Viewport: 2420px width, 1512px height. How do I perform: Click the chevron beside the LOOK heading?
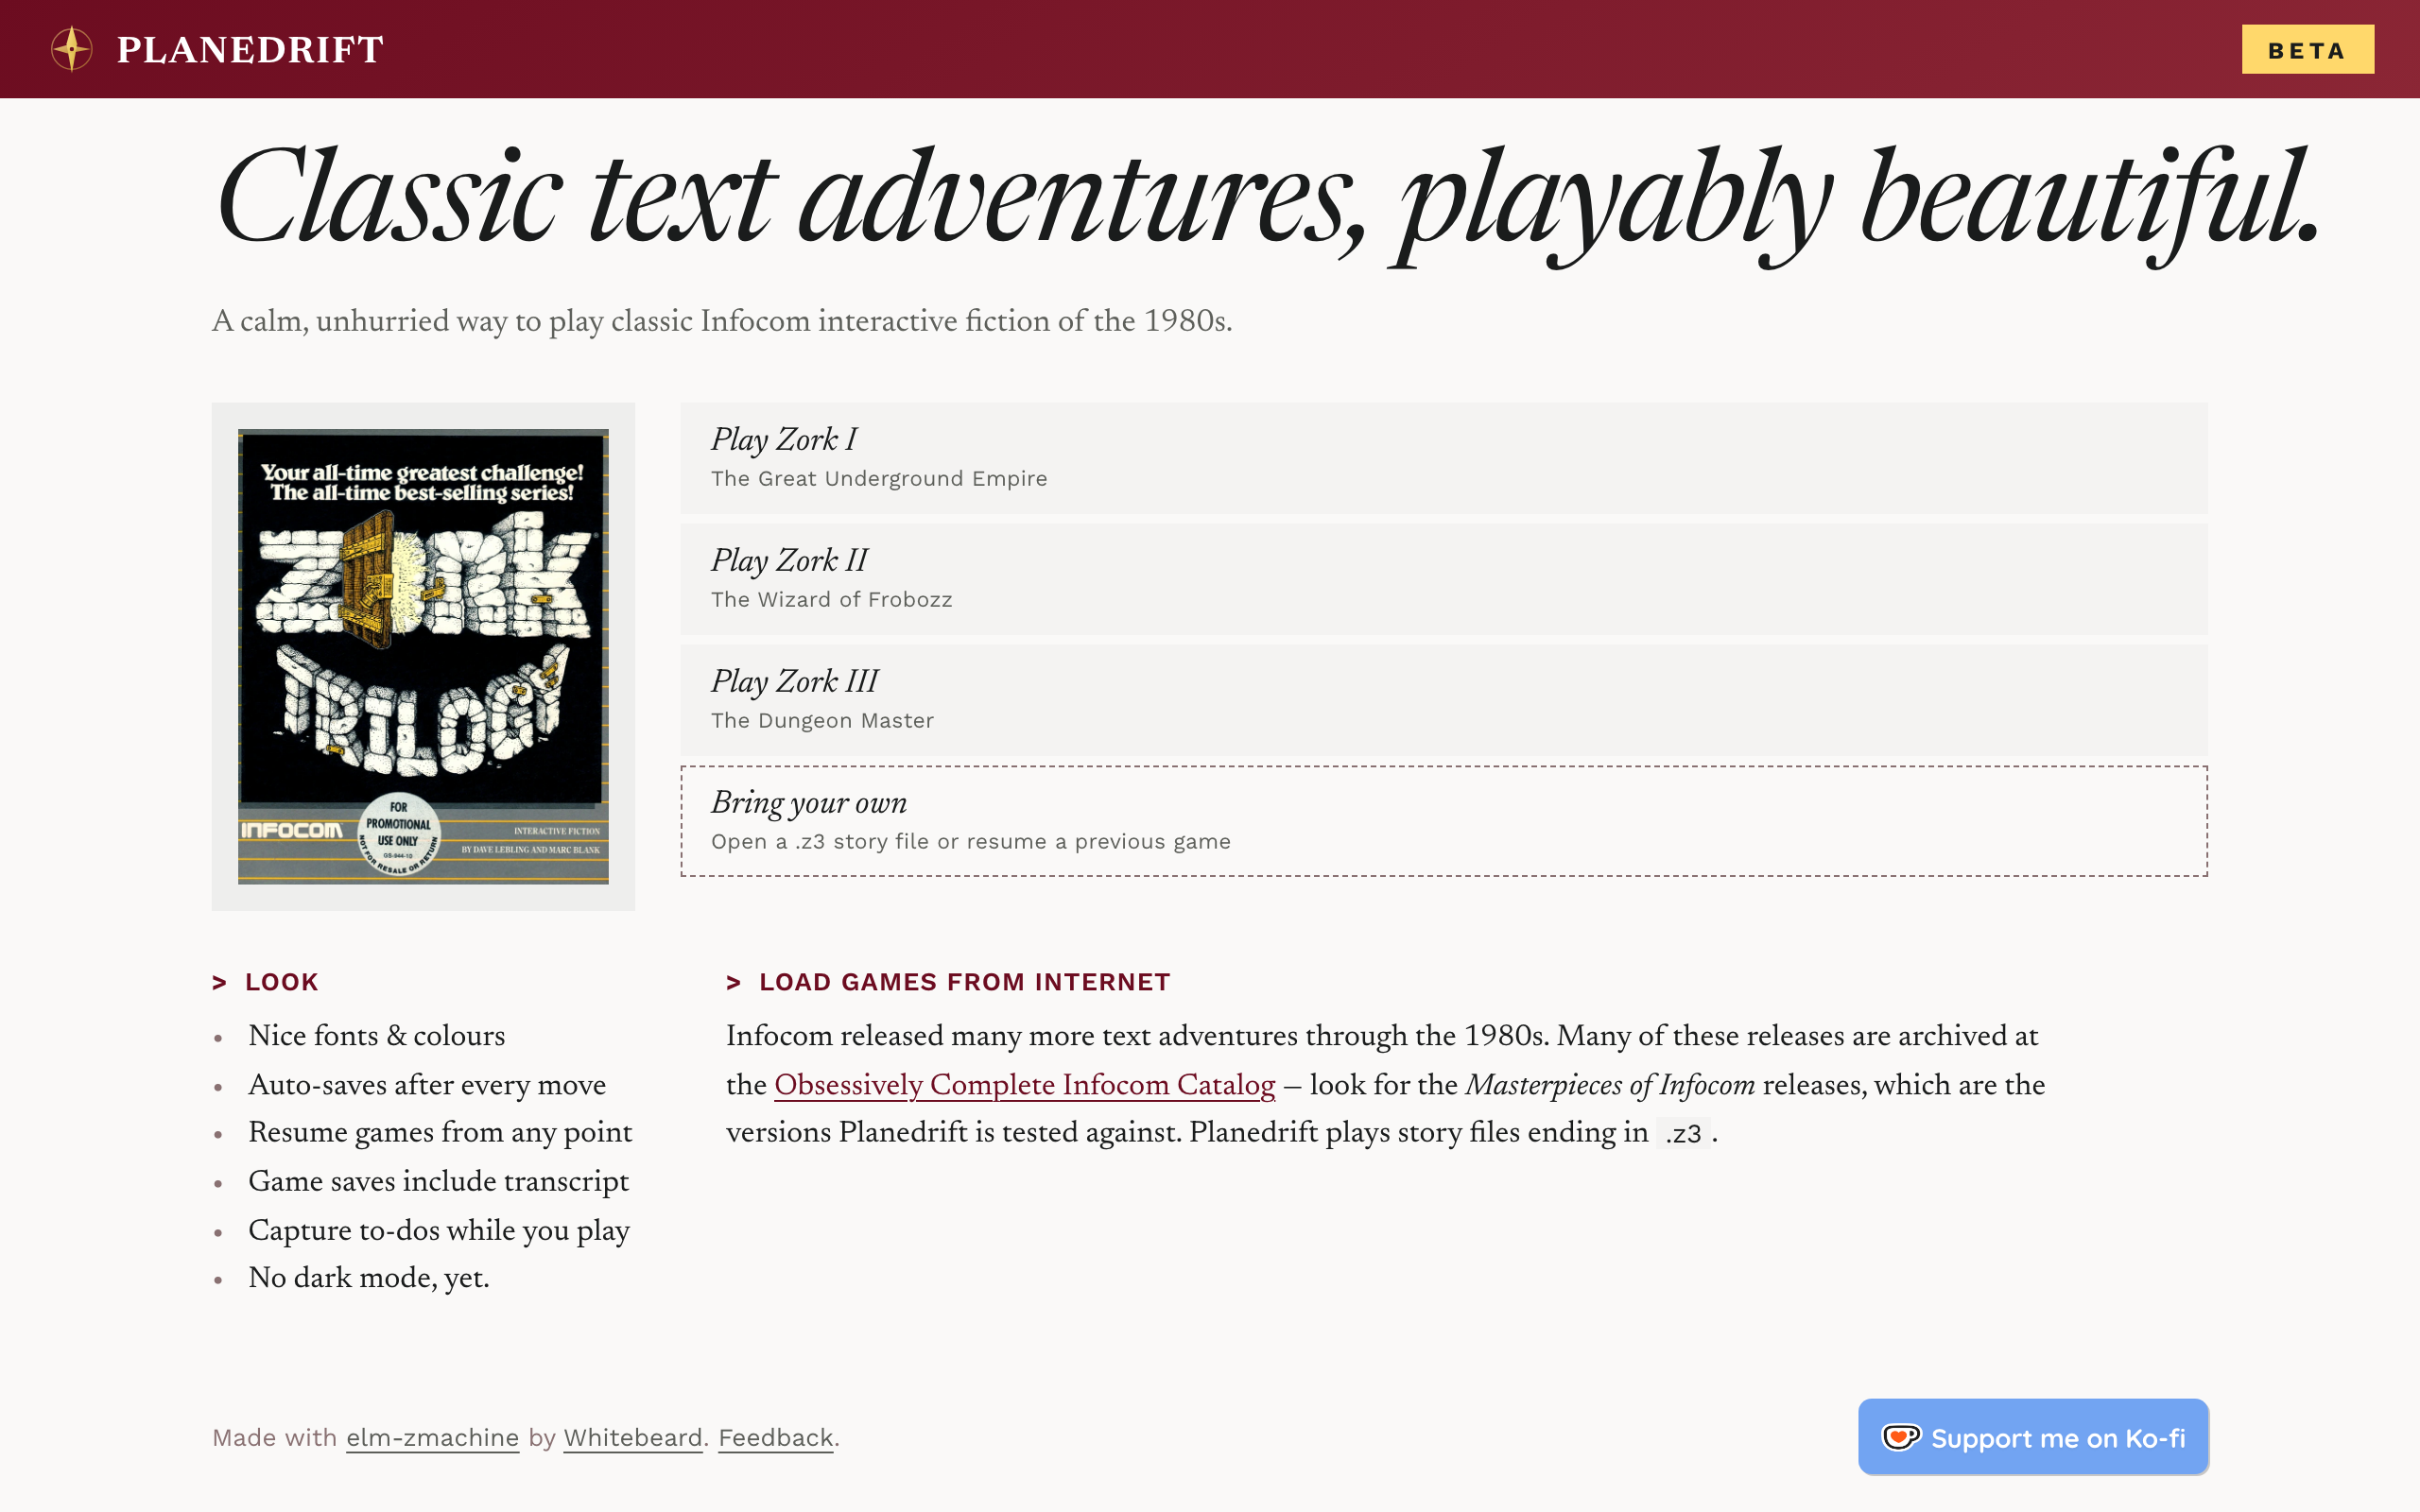[x=219, y=982]
